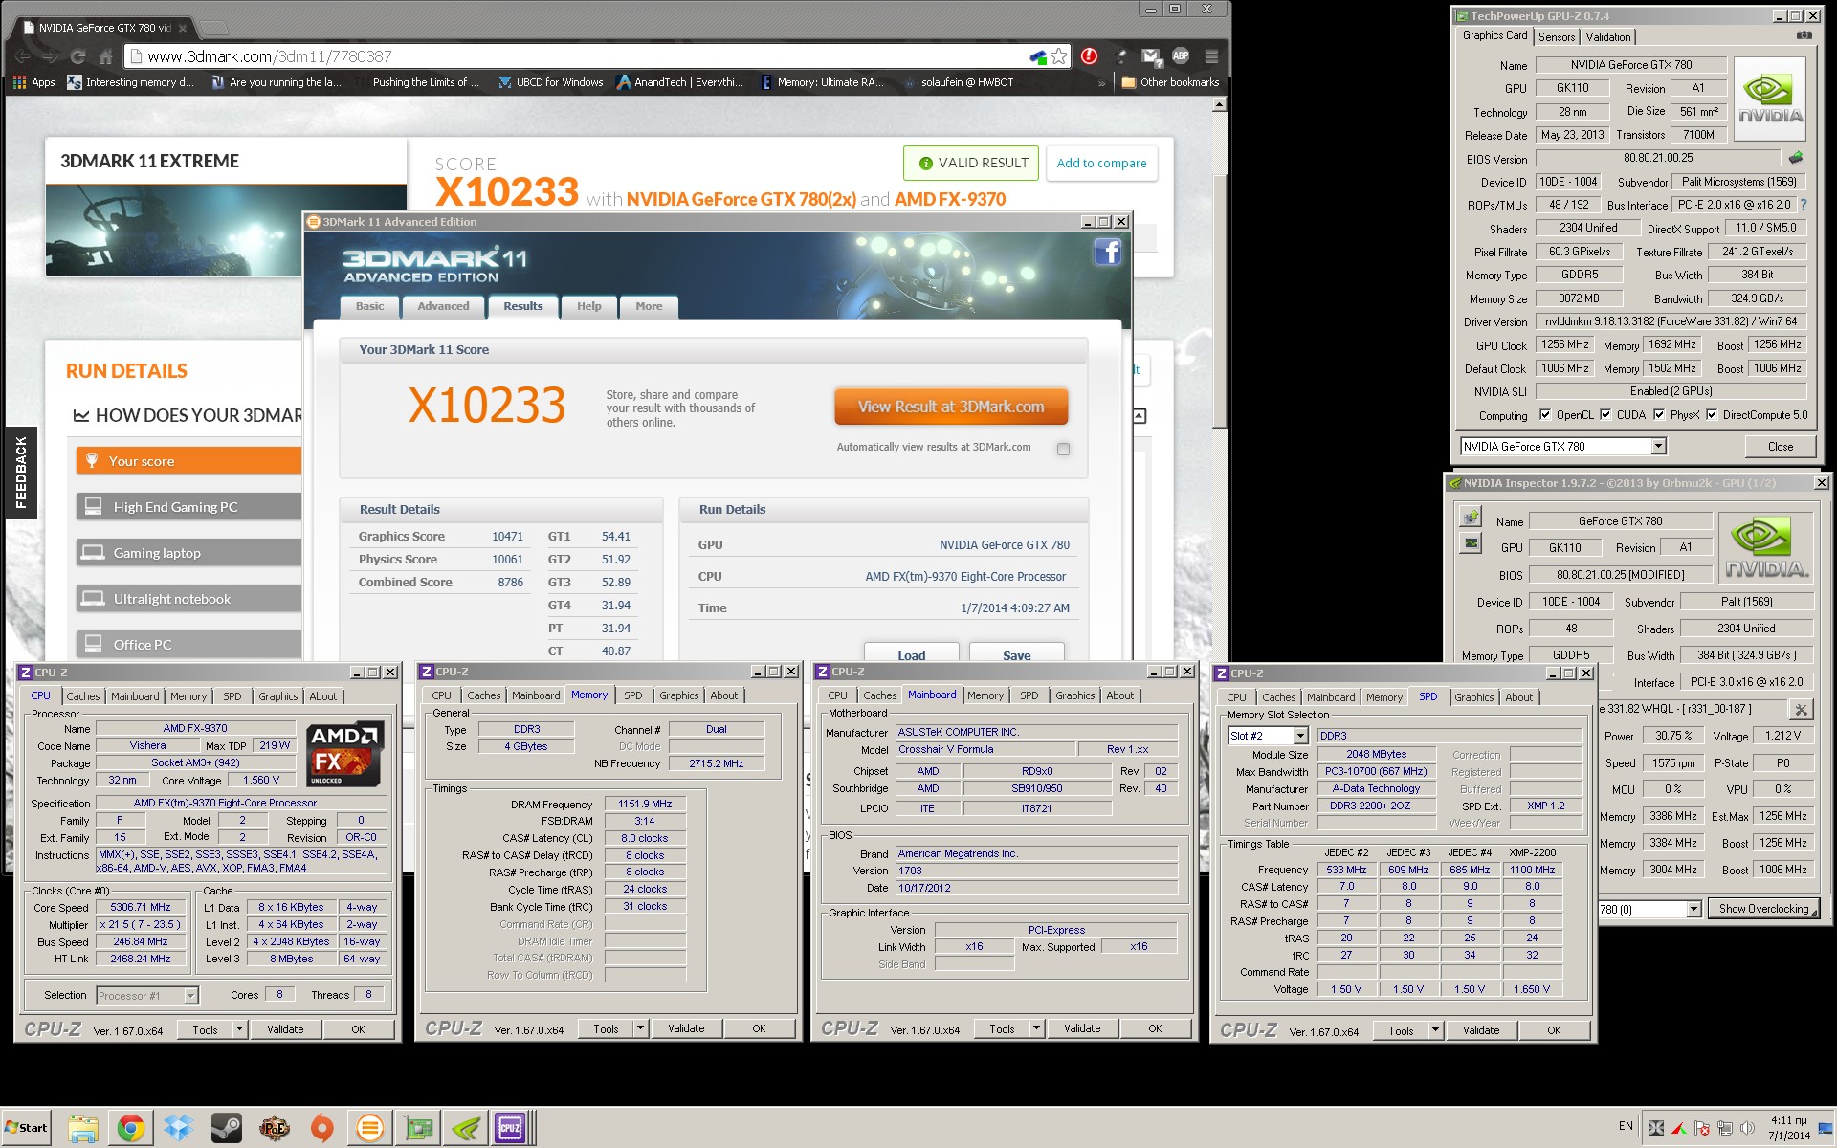The height and width of the screenshot is (1148, 1837).
Task: Click the volume icon in system tray
Action: (1747, 1128)
